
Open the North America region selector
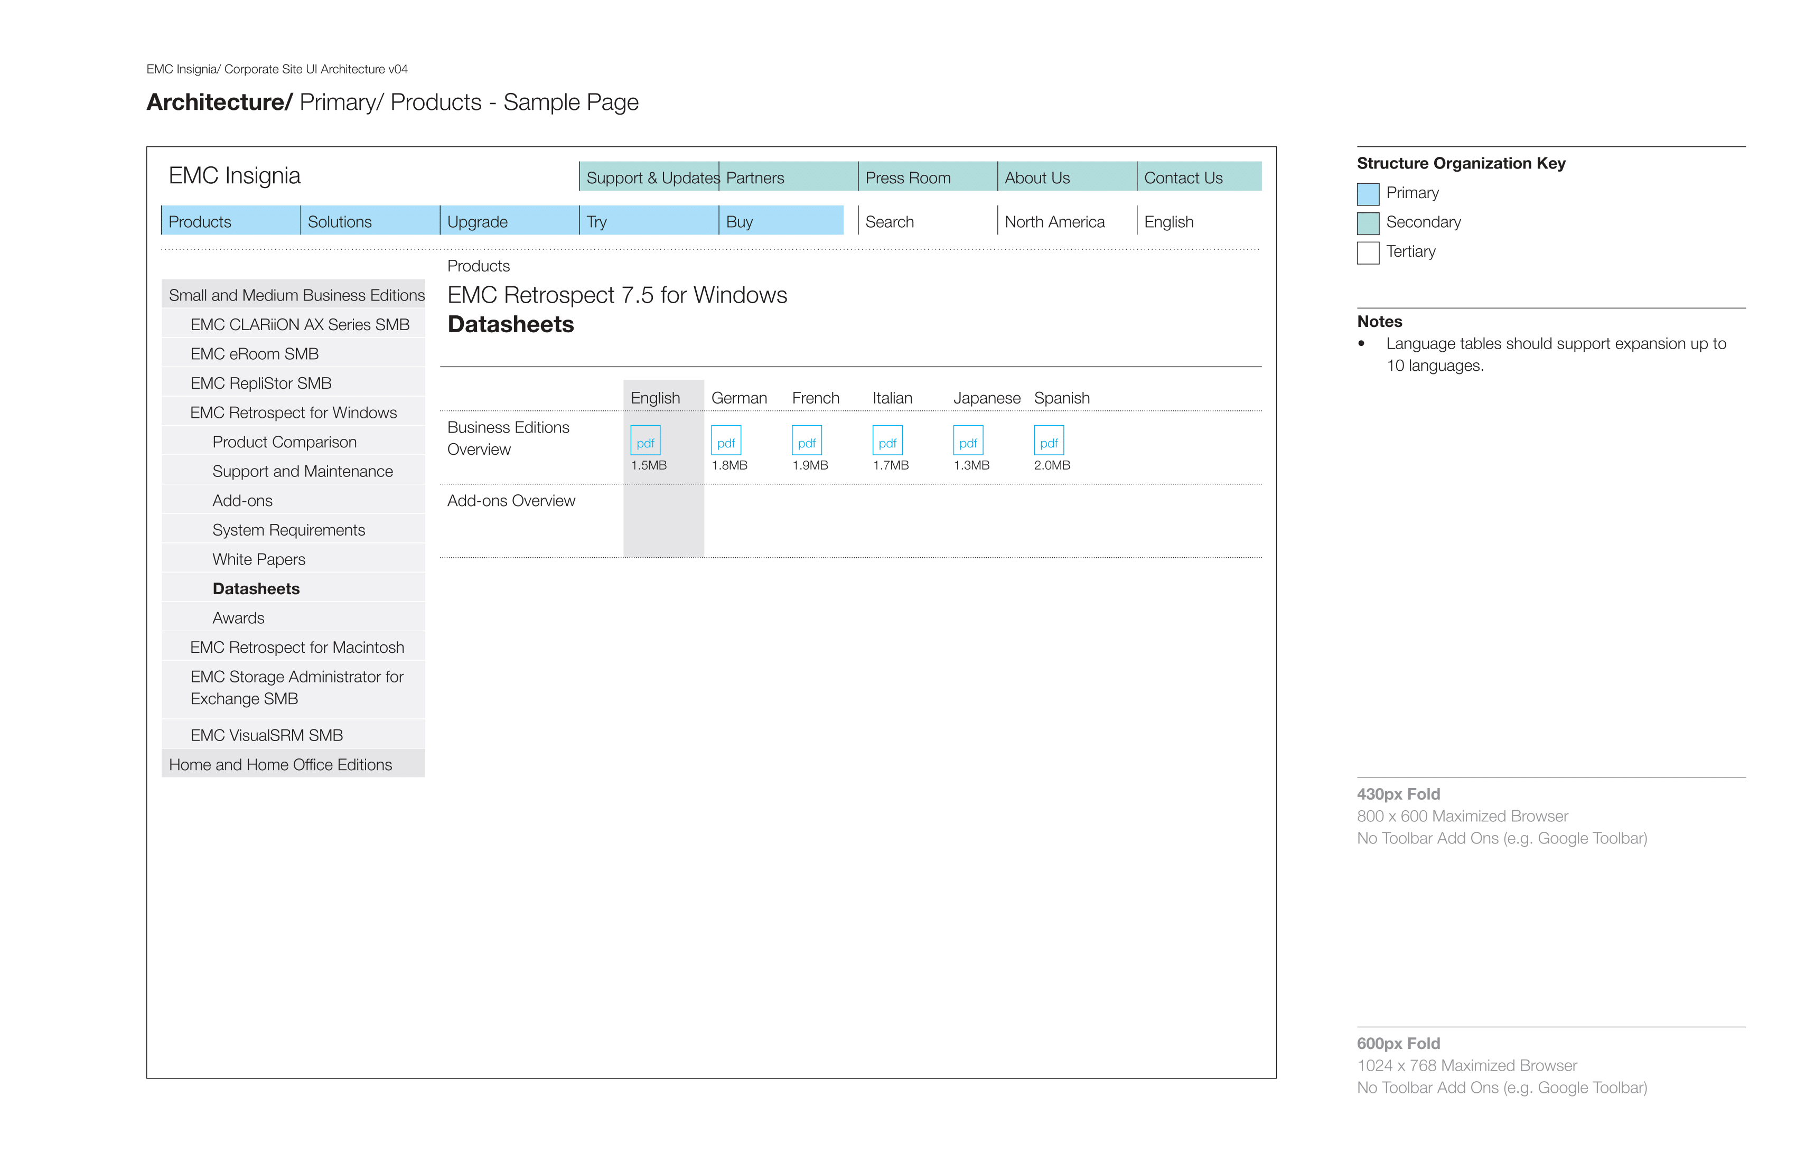tap(1067, 220)
